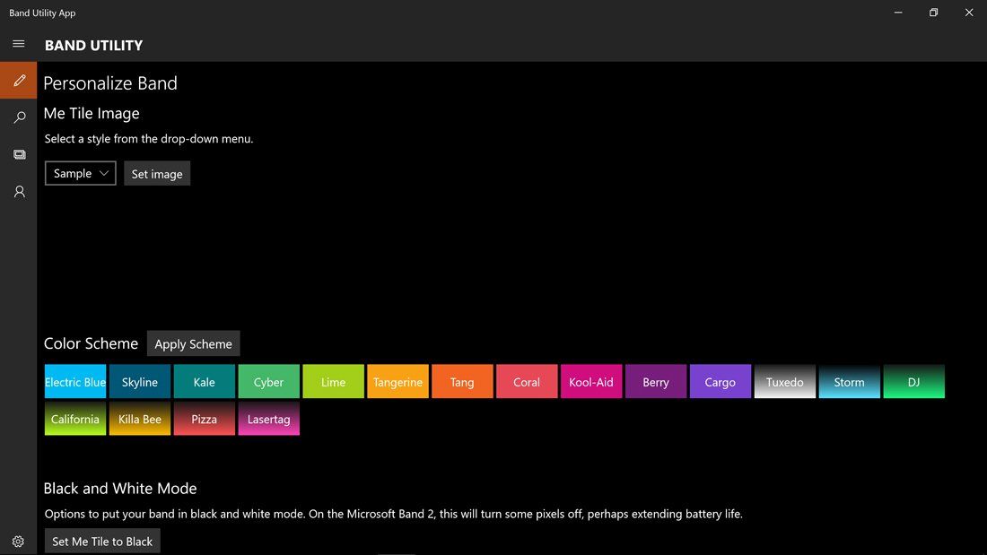Expand the Me Tile style selector
Screen dimensions: 987x555
[80, 173]
